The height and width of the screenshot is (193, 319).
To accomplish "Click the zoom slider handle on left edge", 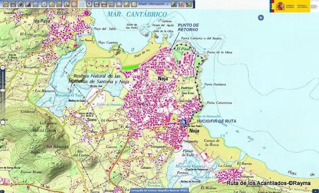I will pos(2,91).
